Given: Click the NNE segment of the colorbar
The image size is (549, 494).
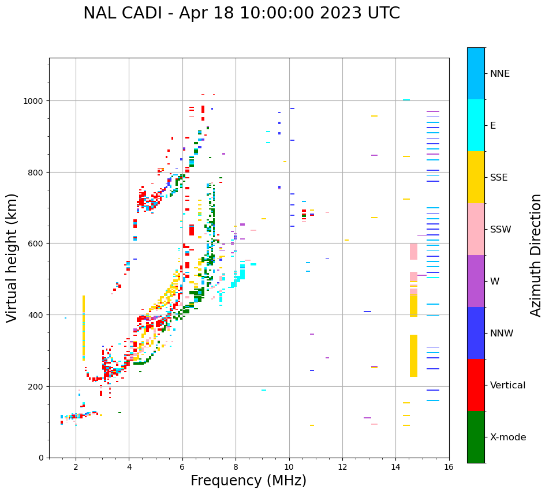Looking at the screenshot, I should coord(476,73).
